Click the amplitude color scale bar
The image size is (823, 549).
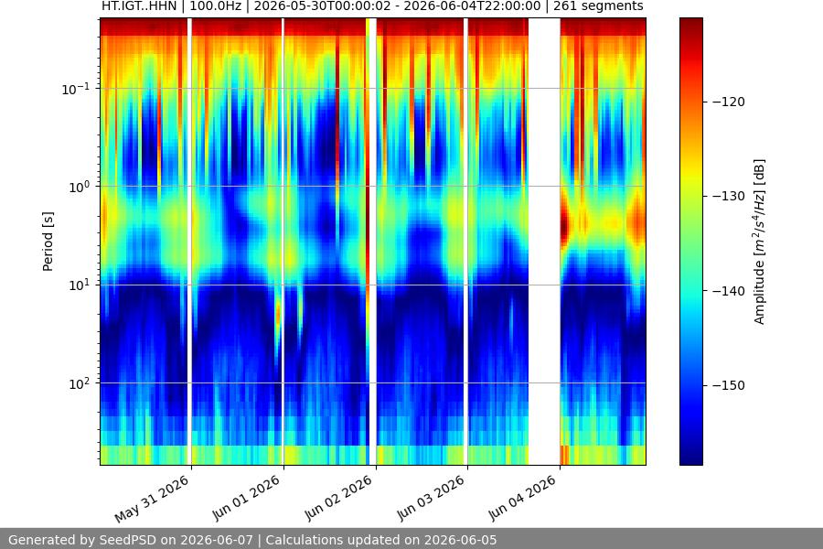click(690, 242)
